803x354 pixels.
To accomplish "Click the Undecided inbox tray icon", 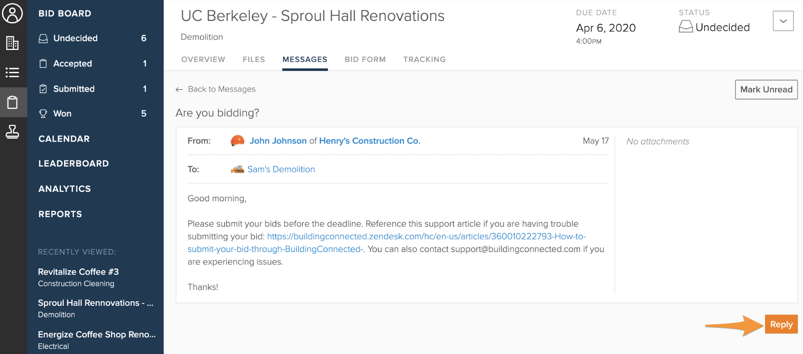I will coord(43,38).
